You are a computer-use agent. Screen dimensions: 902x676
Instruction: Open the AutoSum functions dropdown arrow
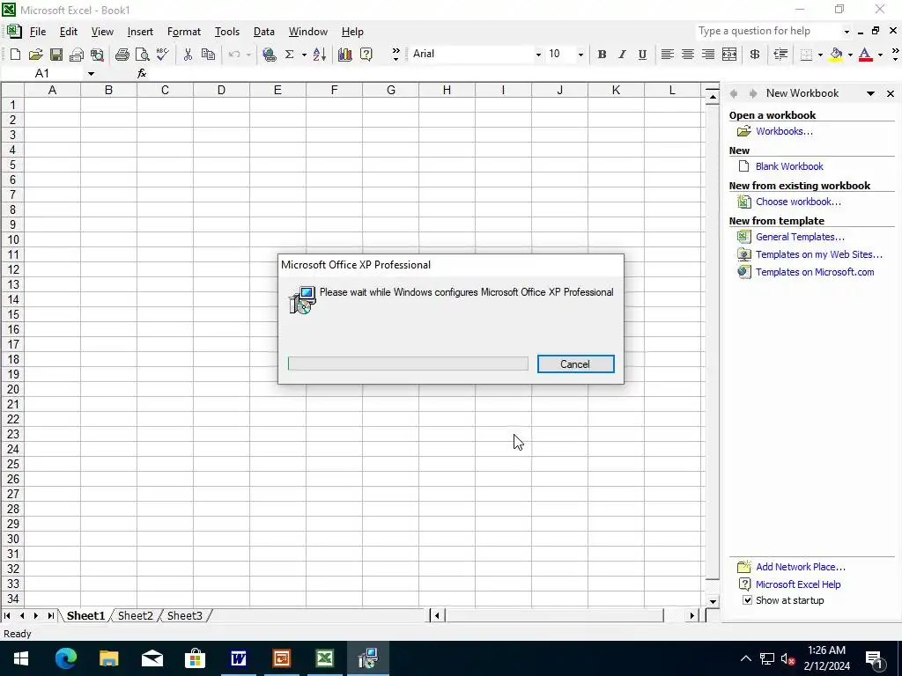click(304, 55)
